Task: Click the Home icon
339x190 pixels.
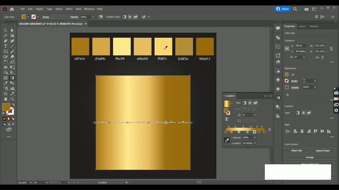Action: (12, 9)
